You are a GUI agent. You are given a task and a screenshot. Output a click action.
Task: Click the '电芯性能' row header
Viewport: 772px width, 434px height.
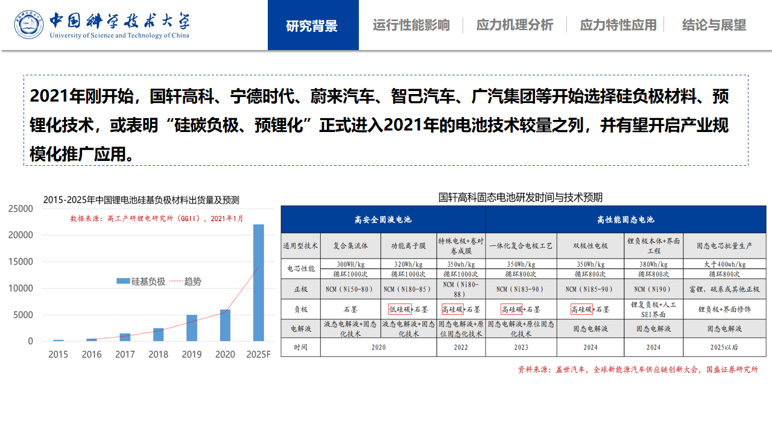[x=300, y=268]
